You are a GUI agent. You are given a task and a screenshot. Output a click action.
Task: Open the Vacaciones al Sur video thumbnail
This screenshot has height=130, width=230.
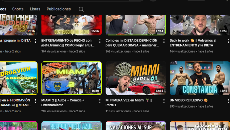136,126
